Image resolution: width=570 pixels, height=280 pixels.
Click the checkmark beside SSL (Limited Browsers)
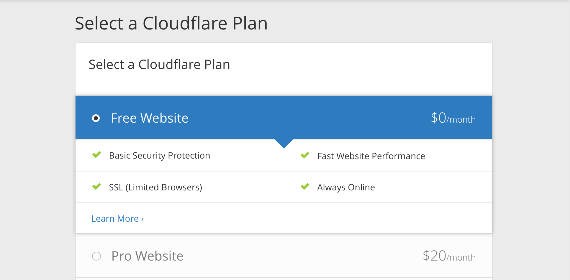point(97,186)
